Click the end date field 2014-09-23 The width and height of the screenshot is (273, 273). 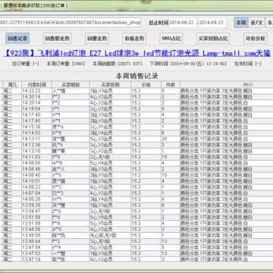click(212, 23)
